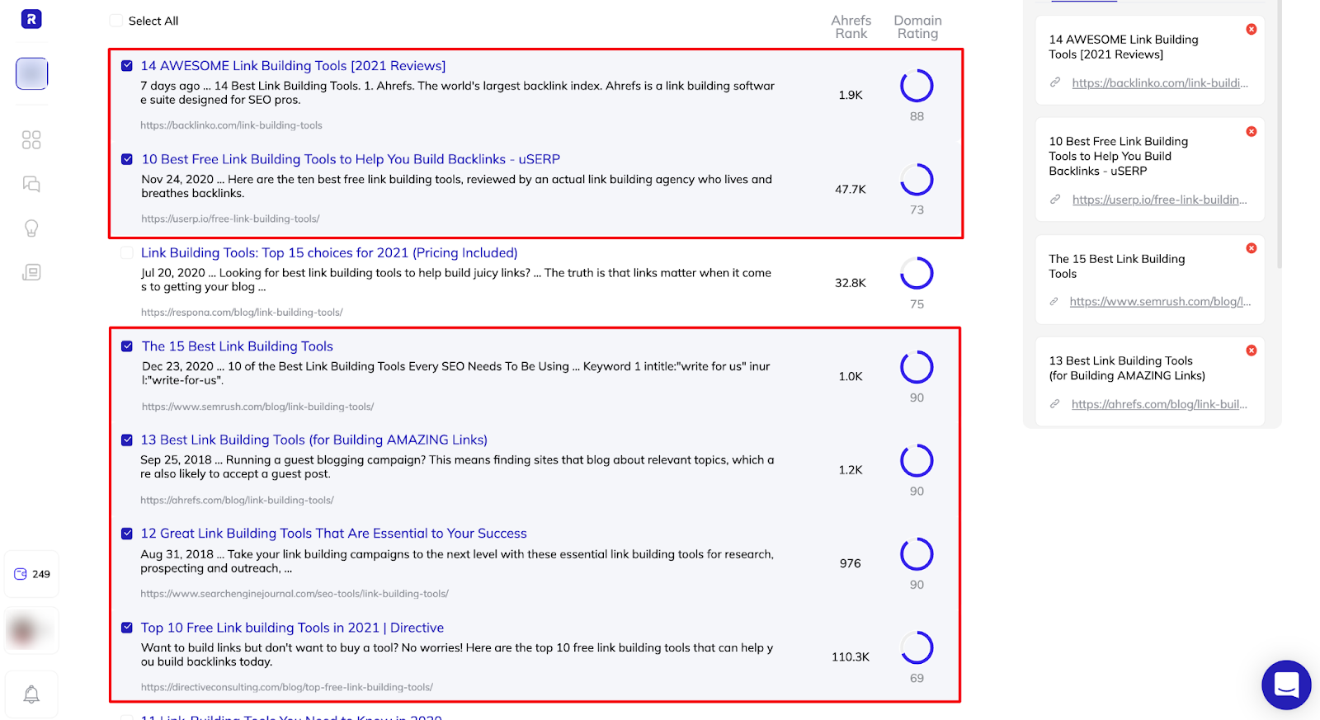This screenshot has height=720, width=1320.
Task: Click the 32.8K Ahrefs rank value
Action: (x=851, y=283)
